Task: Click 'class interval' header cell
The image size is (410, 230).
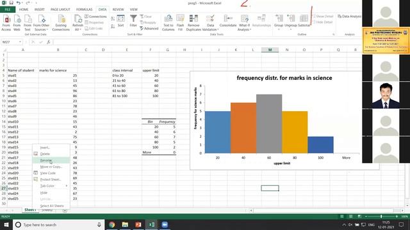Action: (127, 70)
